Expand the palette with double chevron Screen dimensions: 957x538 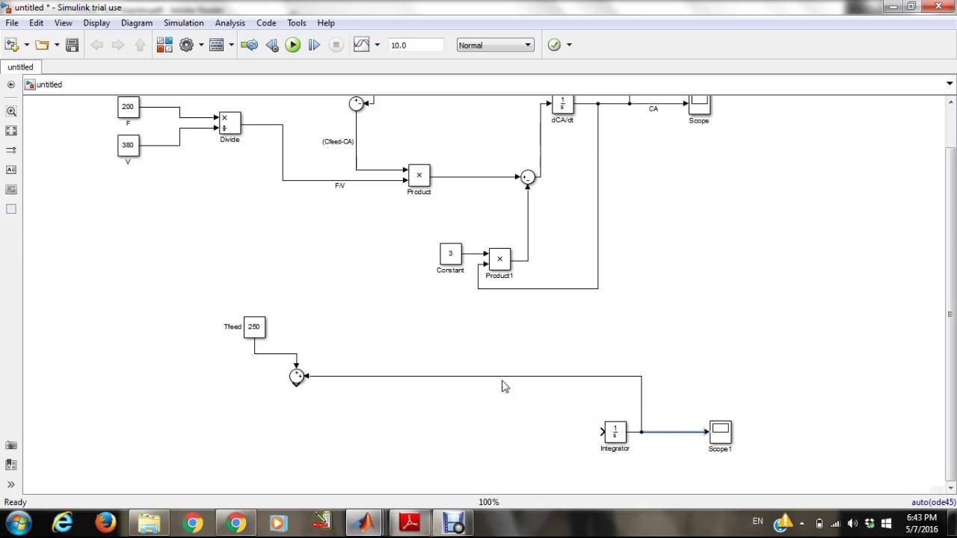(11, 484)
